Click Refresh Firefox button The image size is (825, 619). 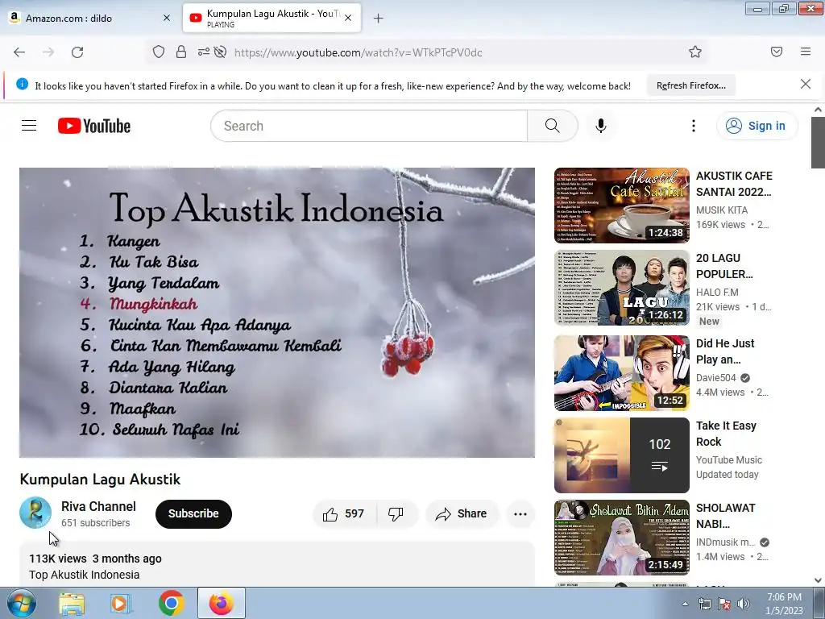(690, 85)
